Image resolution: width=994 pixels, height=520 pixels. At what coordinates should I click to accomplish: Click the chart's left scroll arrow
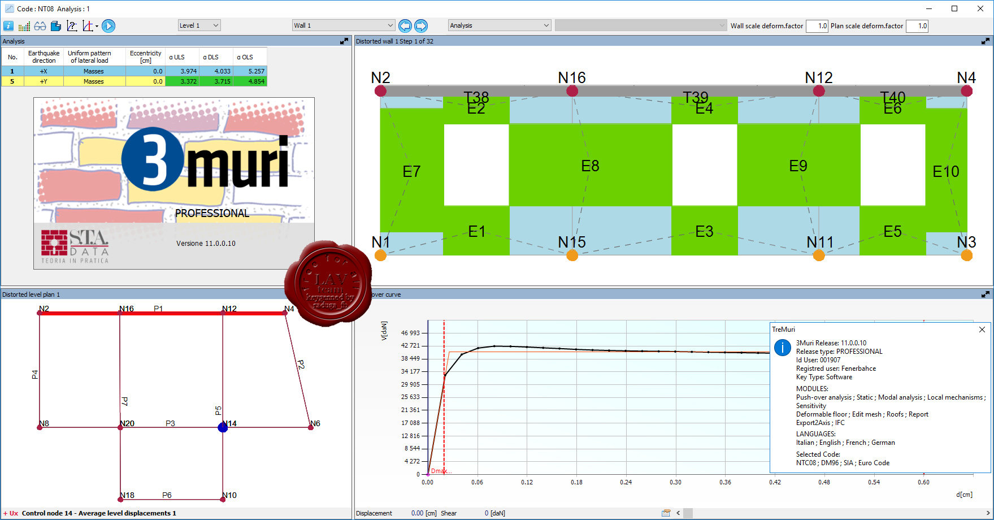click(678, 513)
